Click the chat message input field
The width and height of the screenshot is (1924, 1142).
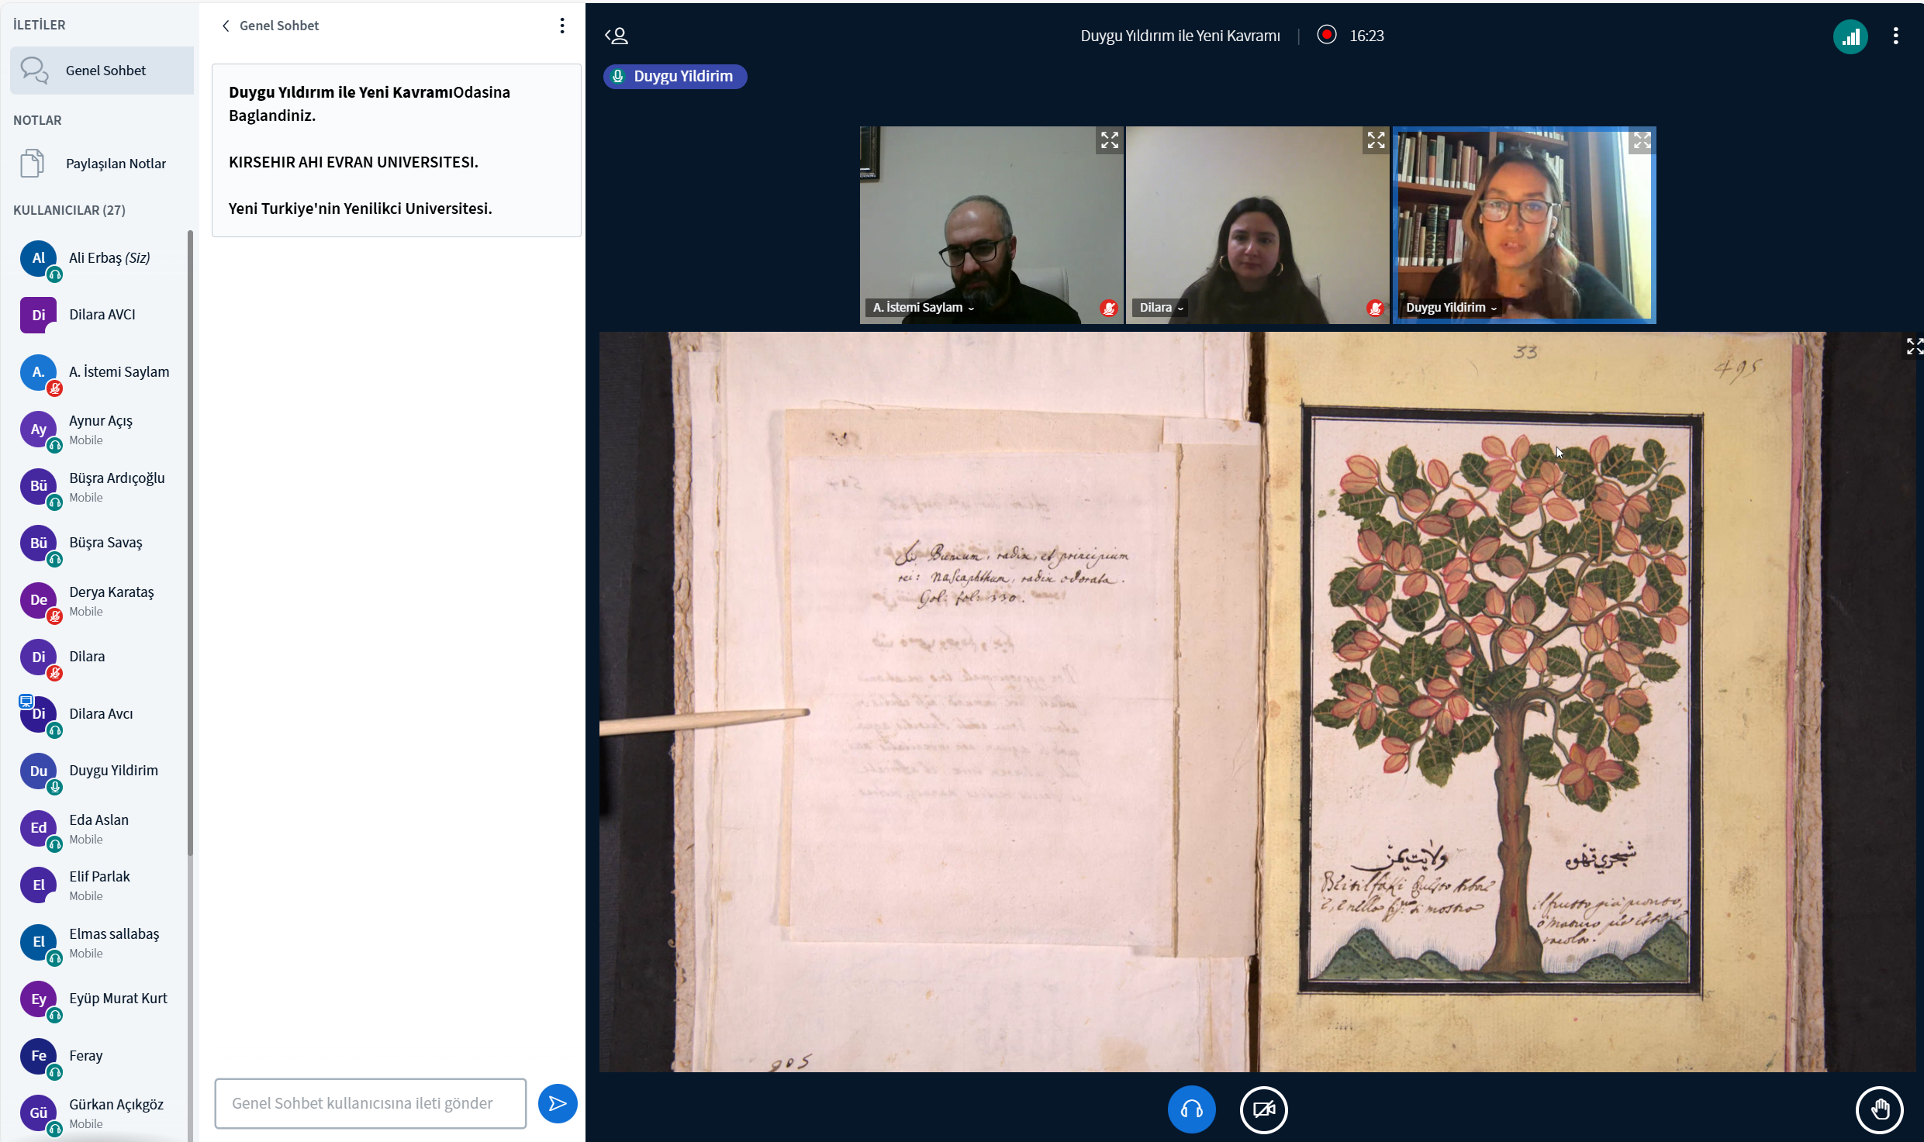(x=370, y=1103)
